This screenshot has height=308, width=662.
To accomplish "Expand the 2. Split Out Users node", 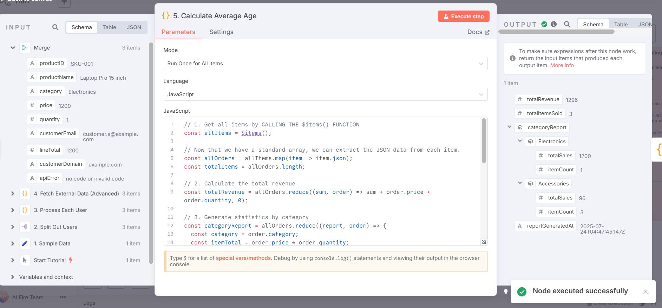I will (x=13, y=227).
